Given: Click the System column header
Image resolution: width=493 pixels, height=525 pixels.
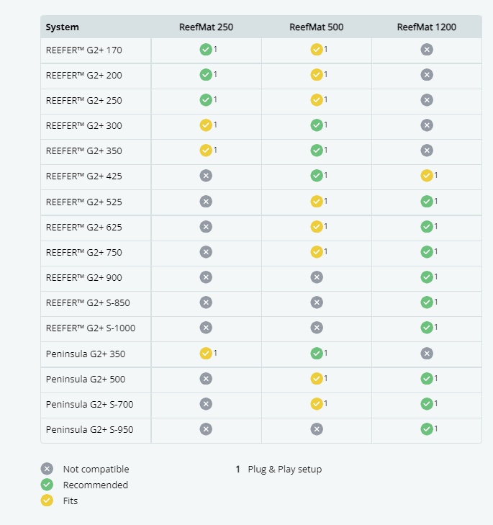Looking at the screenshot, I should click(63, 27).
